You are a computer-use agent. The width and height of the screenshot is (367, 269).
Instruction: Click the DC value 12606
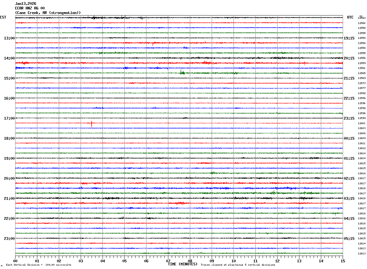pos(362,133)
